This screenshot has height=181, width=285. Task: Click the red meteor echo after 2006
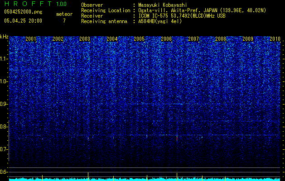177,138
